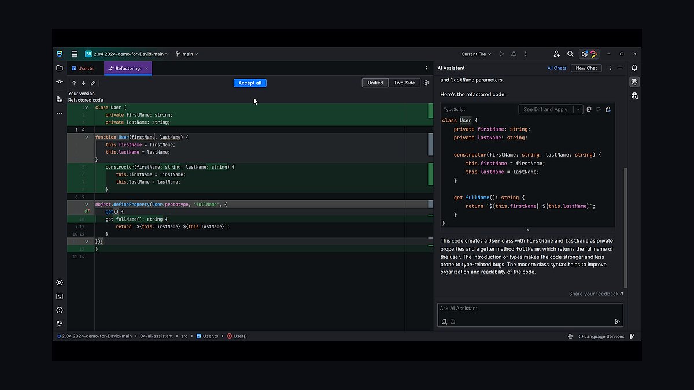Jump to previous difference arrow
694x390 pixels.
pyautogui.click(x=74, y=83)
